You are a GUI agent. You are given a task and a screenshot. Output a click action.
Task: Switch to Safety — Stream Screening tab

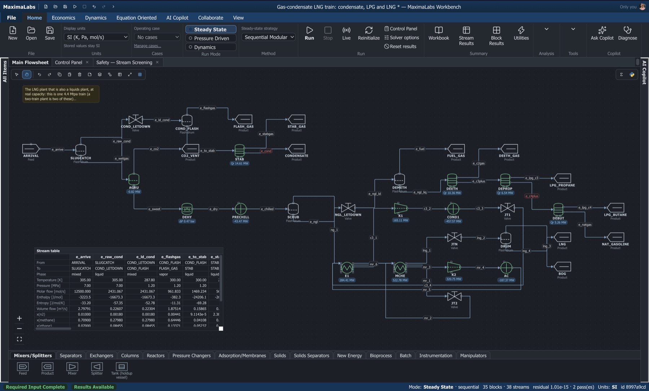(x=124, y=62)
